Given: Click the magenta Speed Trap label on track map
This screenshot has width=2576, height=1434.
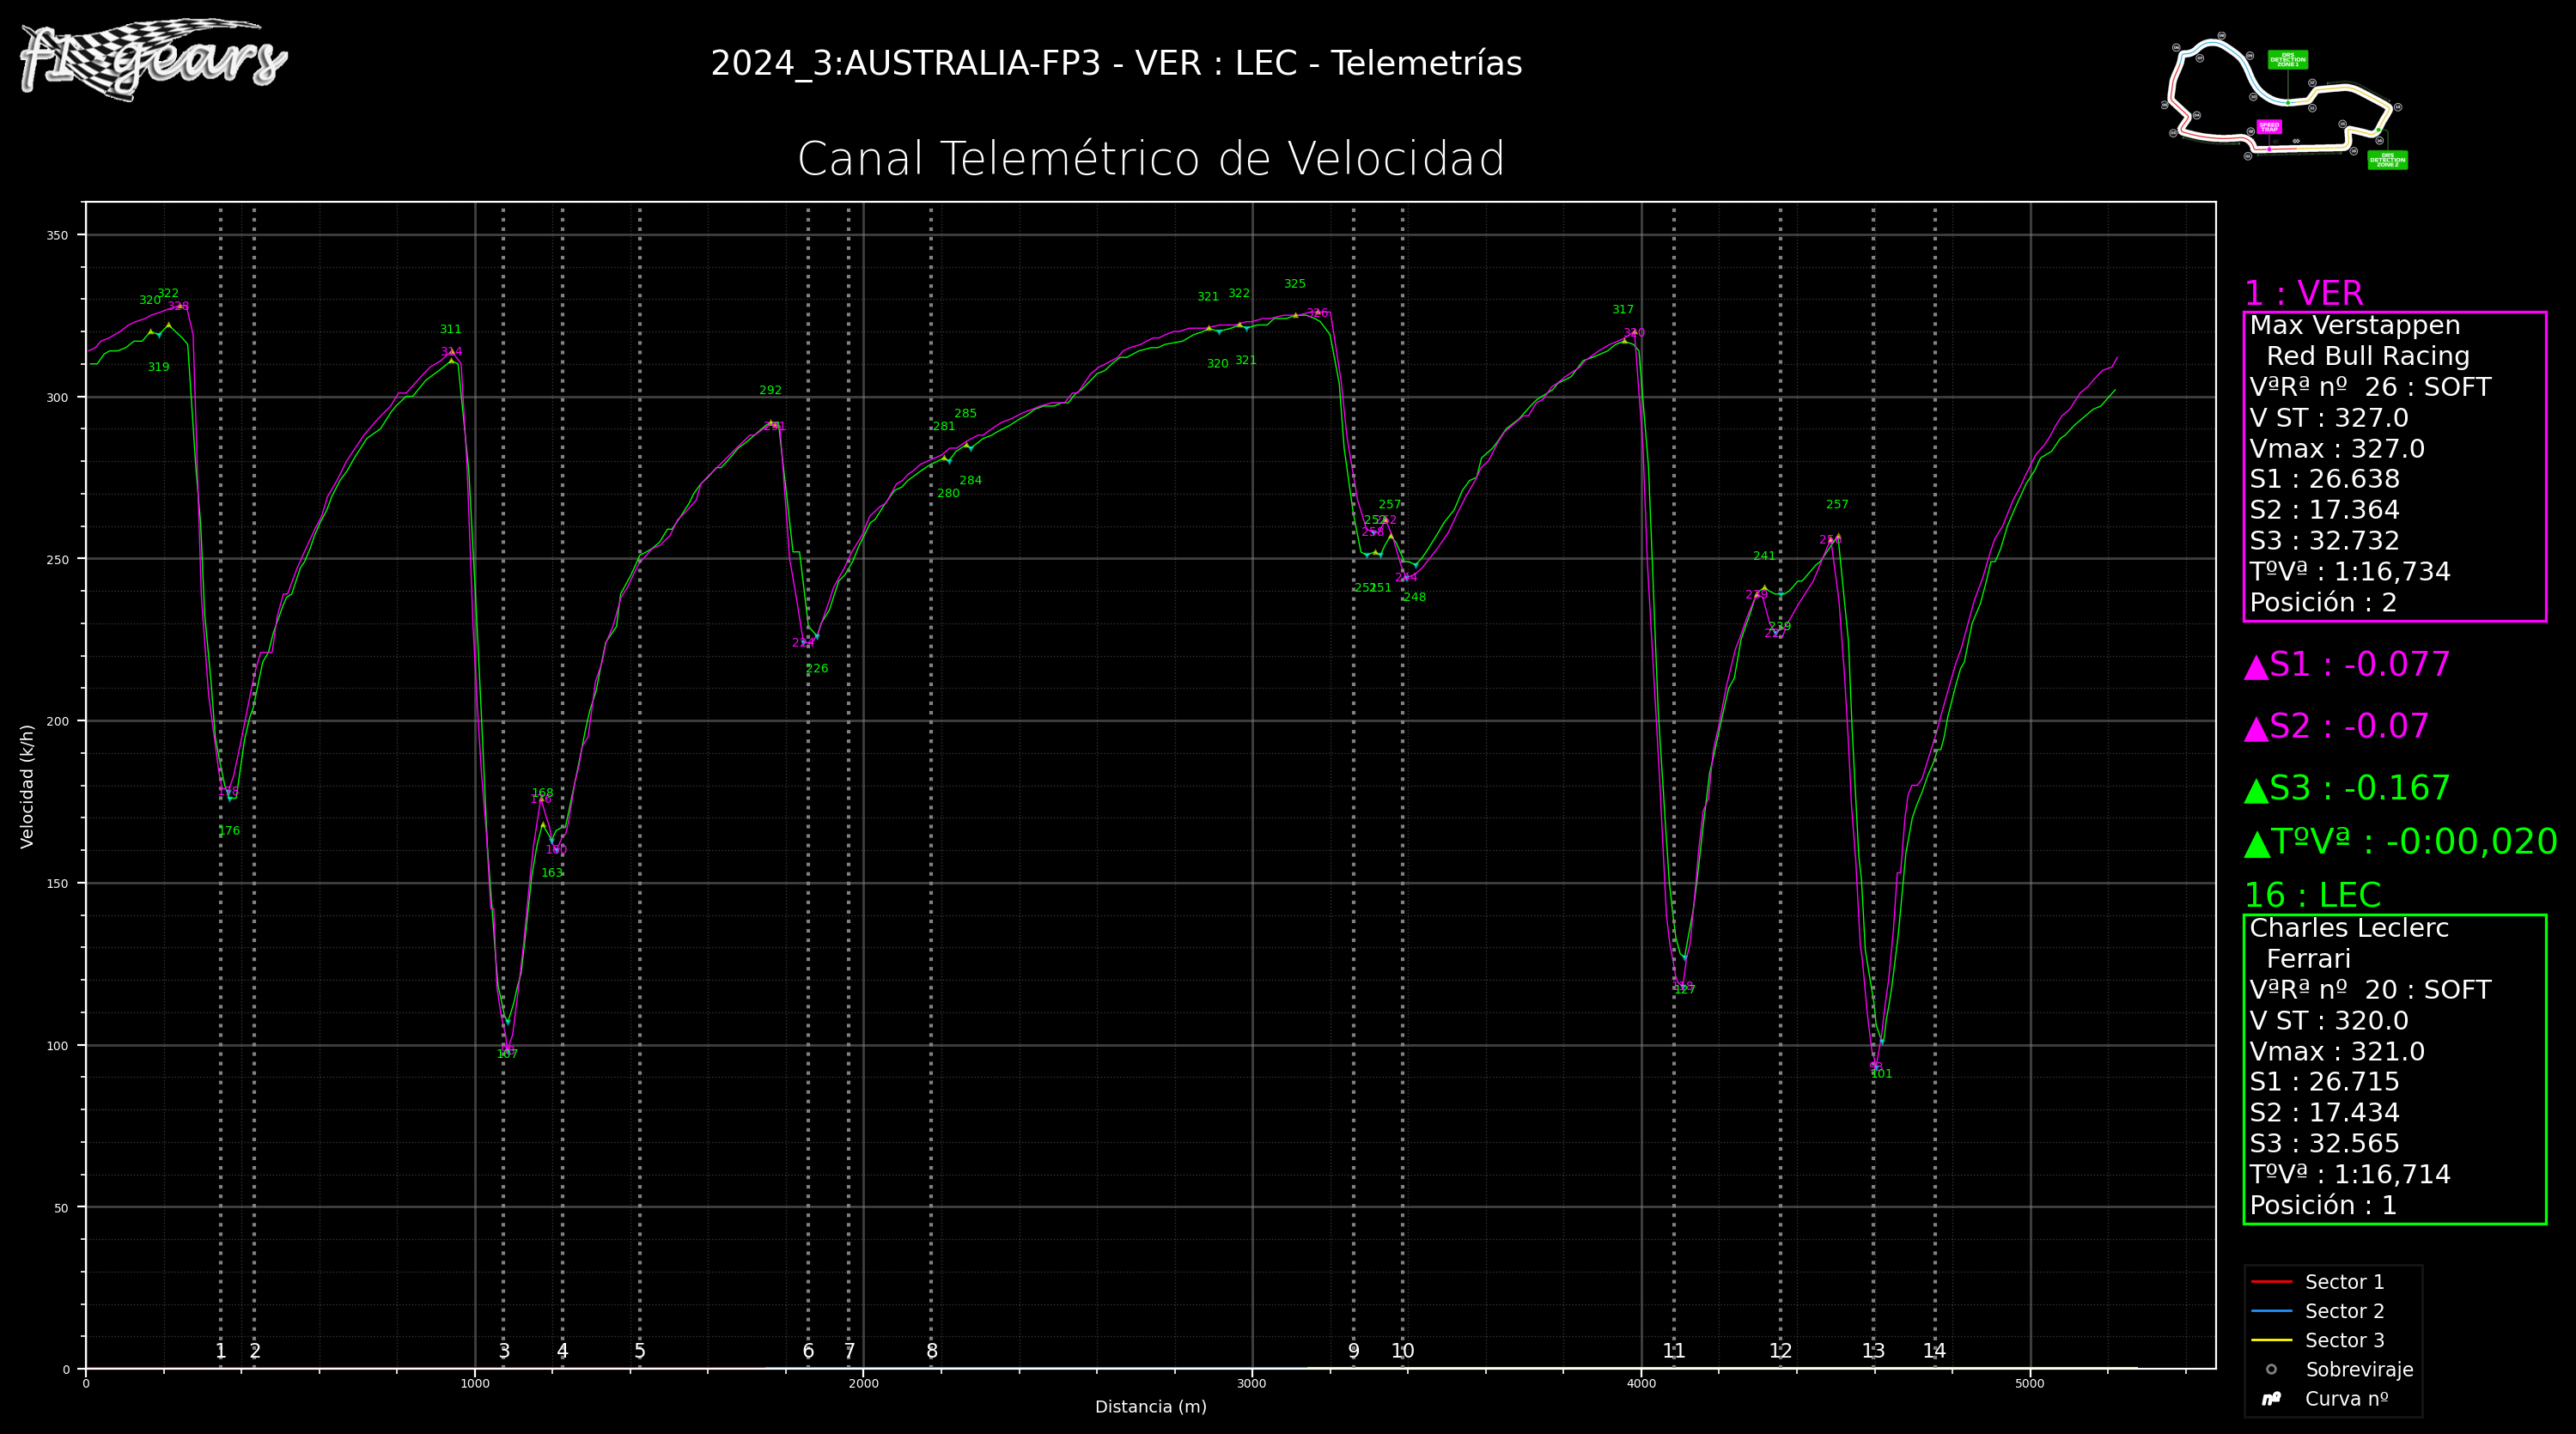Looking at the screenshot, I should [2269, 127].
